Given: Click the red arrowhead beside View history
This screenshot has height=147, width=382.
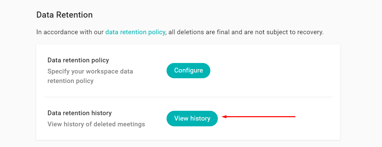Looking at the screenshot, I should [x=224, y=117].
